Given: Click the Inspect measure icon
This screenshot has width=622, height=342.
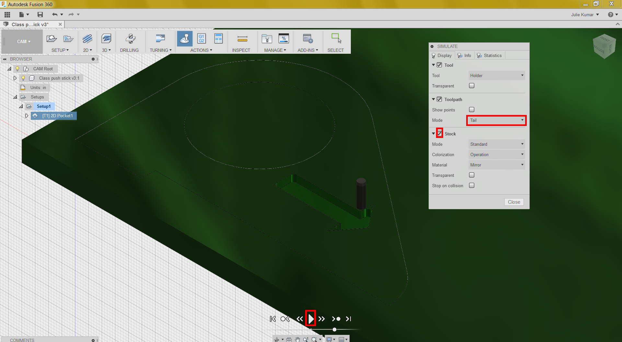Looking at the screenshot, I should point(242,39).
